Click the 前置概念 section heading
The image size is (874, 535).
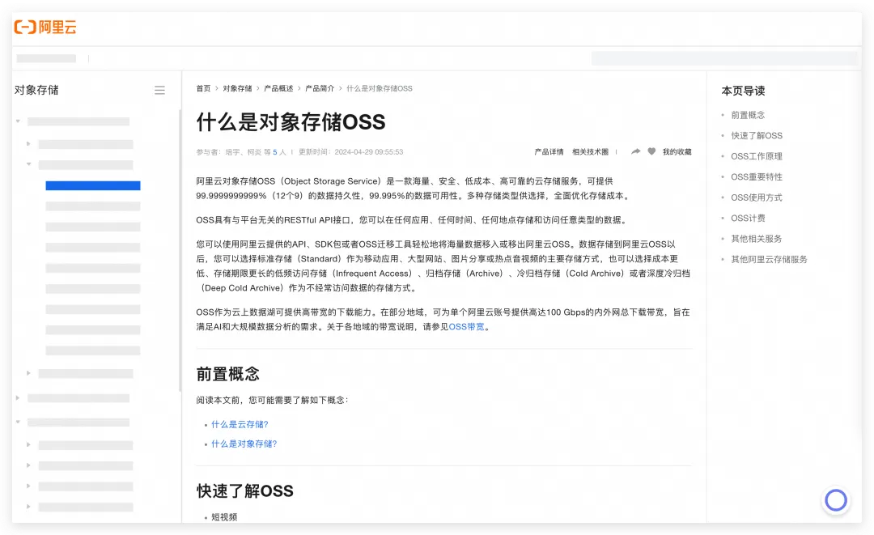click(228, 374)
